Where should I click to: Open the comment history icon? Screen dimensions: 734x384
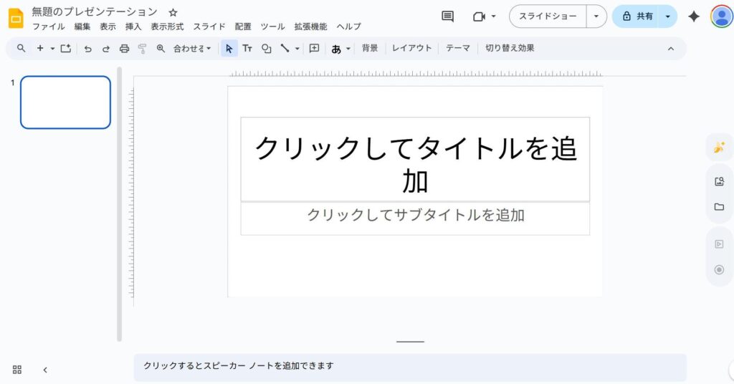pyautogui.click(x=447, y=16)
